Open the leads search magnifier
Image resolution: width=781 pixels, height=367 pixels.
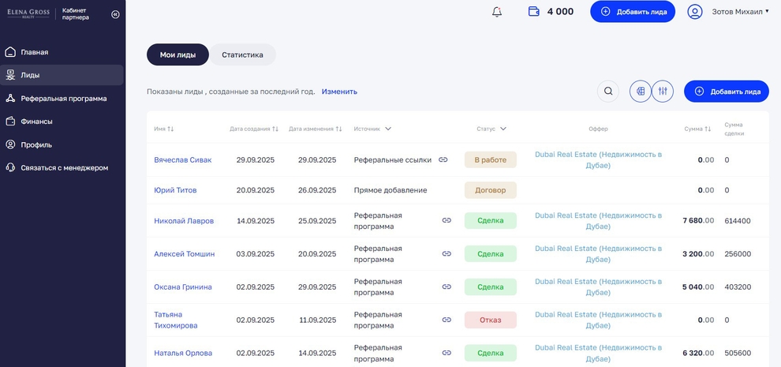coord(608,92)
